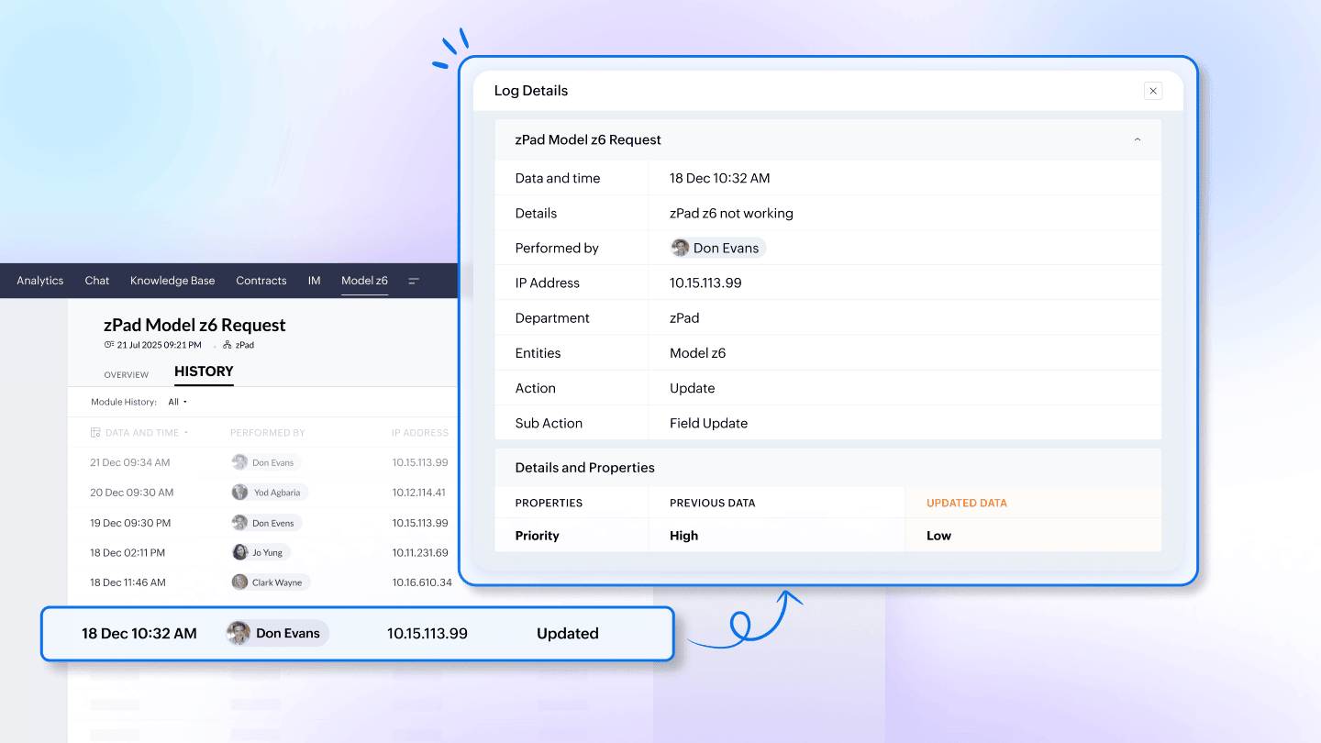Screen dimensions: 1321x743
Task: Click the highlighted 18 Dec 10:32 AM row
Action: coord(357,634)
